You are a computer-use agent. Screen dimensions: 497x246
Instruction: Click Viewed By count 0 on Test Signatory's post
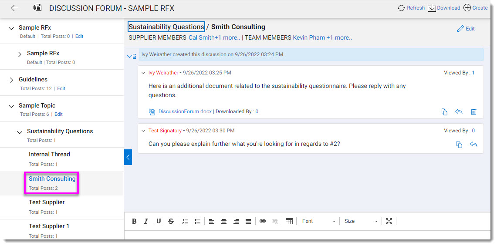pyautogui.click(x=473, y=131)
